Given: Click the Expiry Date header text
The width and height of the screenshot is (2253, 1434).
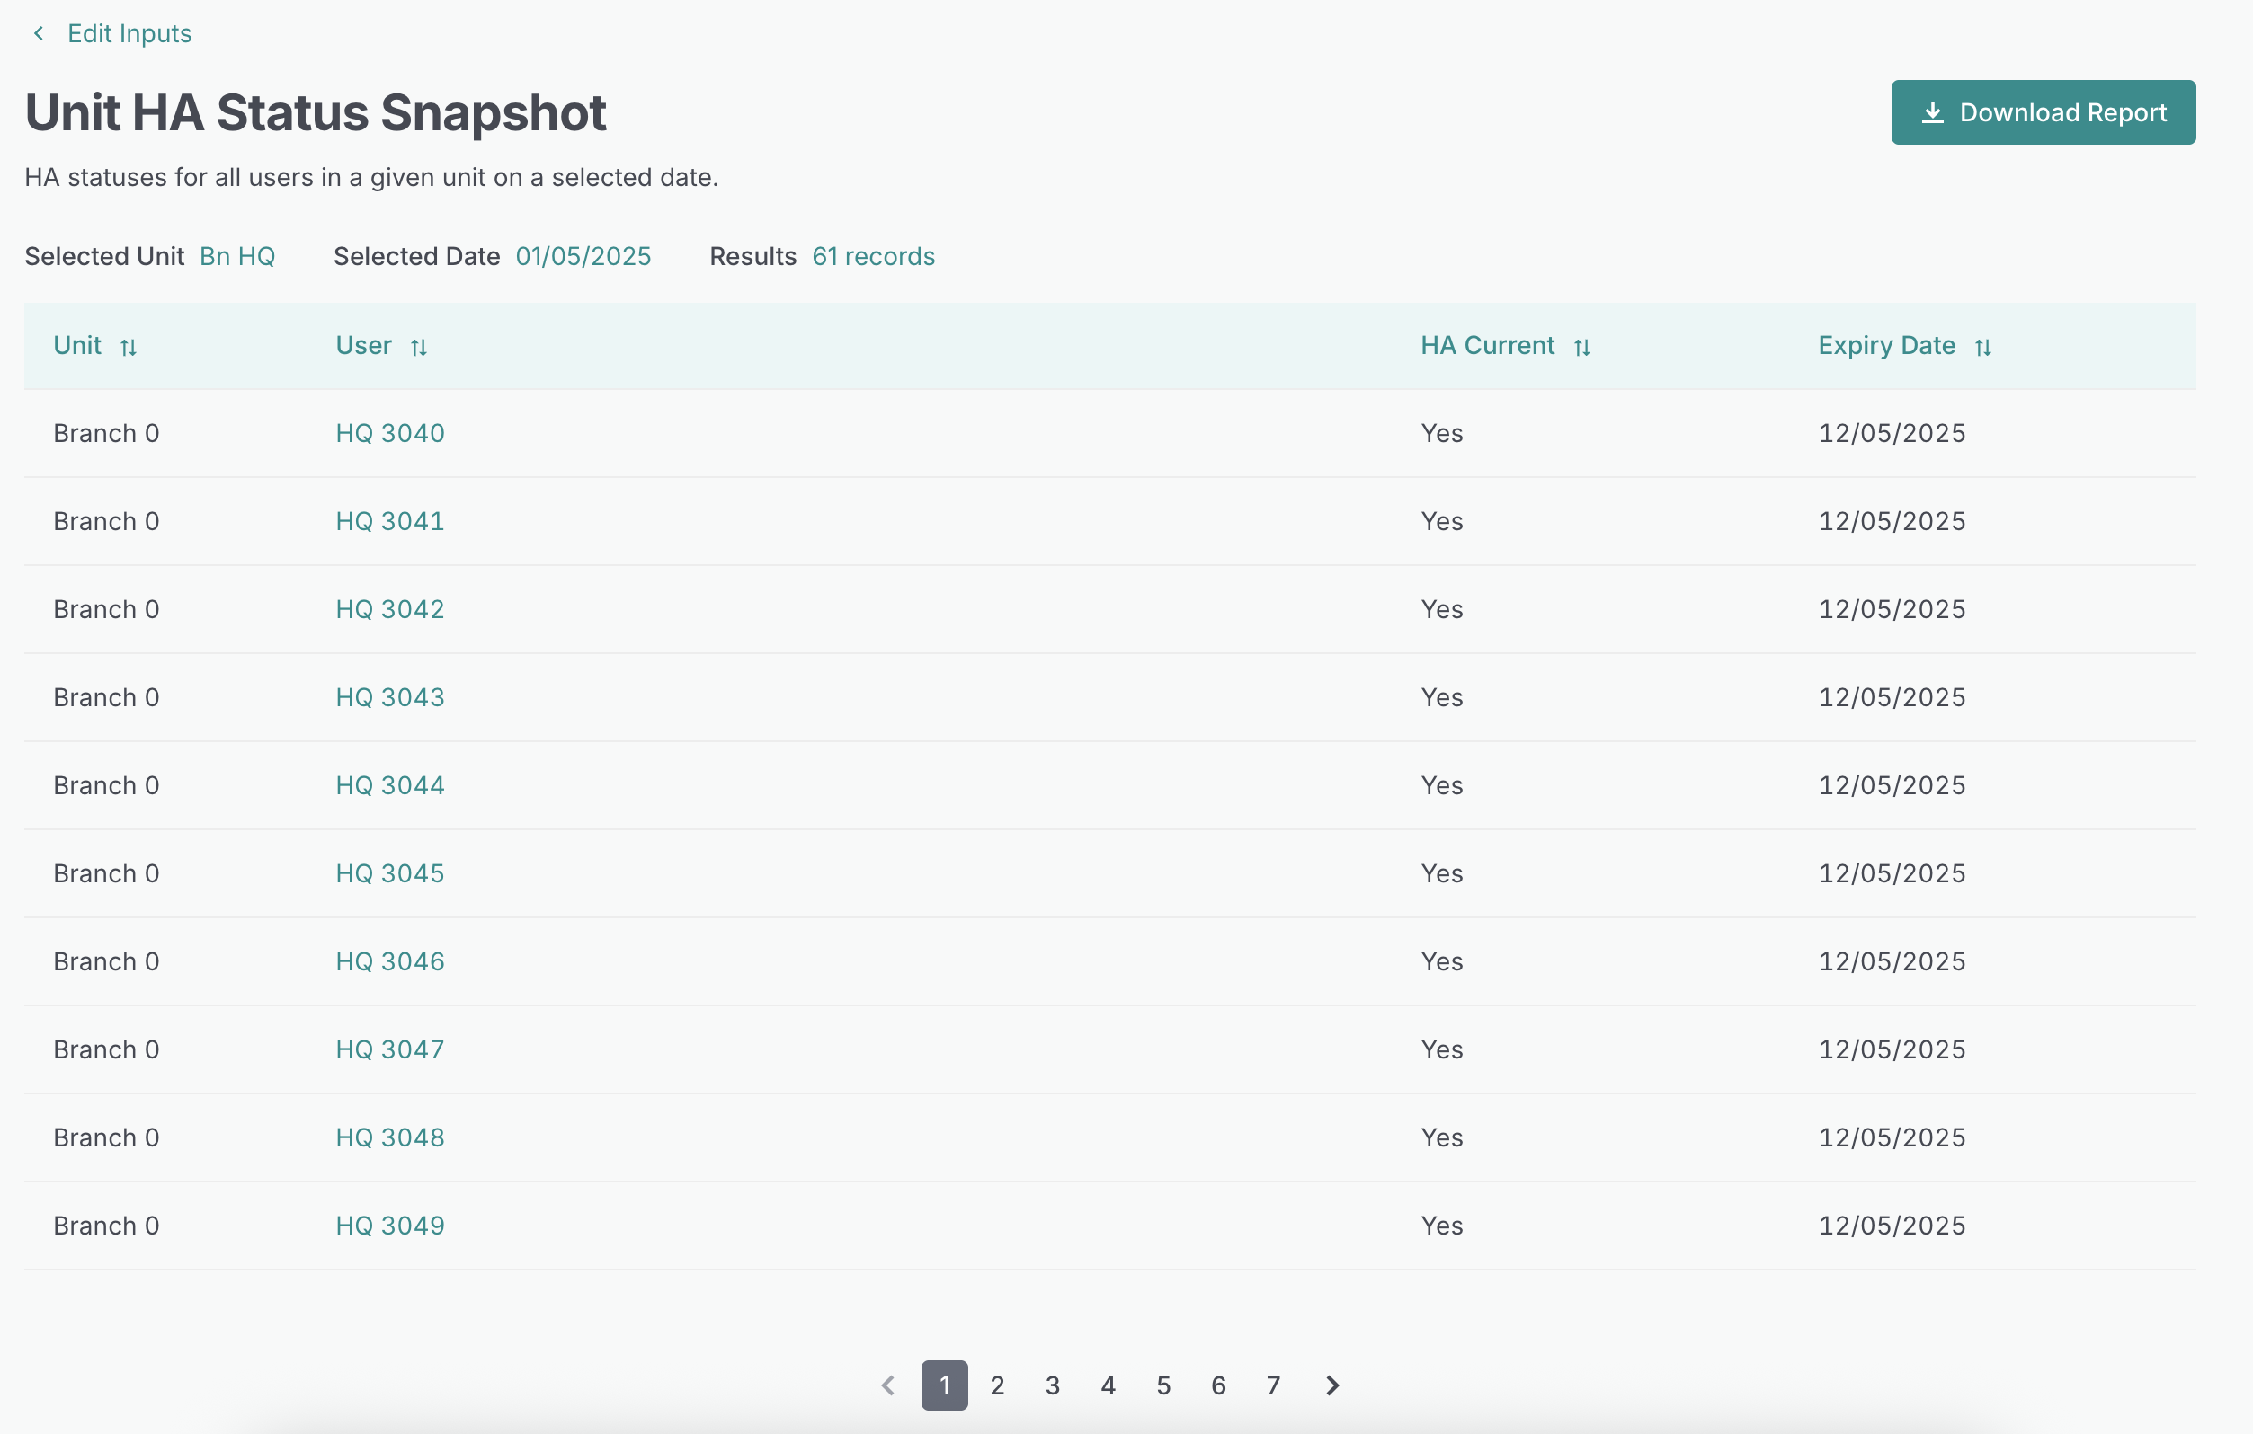Looking at the screenshot, I should pos(1885,346).
